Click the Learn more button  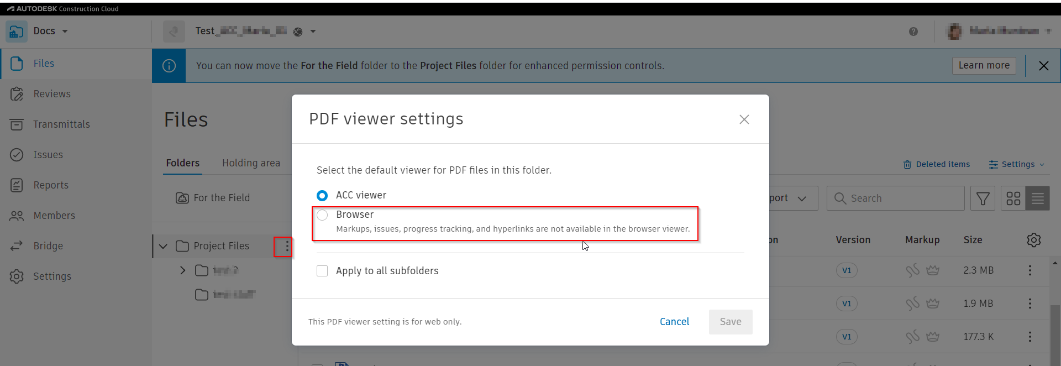pyautogui.click(x=984, y=65)
